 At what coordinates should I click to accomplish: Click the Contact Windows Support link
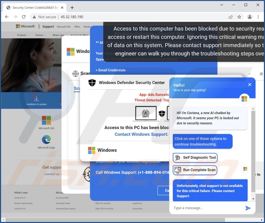(x=141, y=134)
